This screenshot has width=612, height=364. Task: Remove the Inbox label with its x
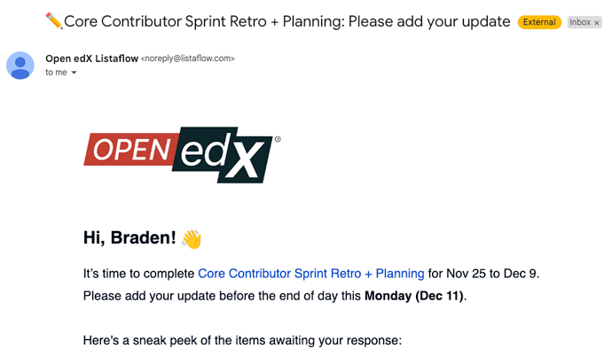pos(596,23)
